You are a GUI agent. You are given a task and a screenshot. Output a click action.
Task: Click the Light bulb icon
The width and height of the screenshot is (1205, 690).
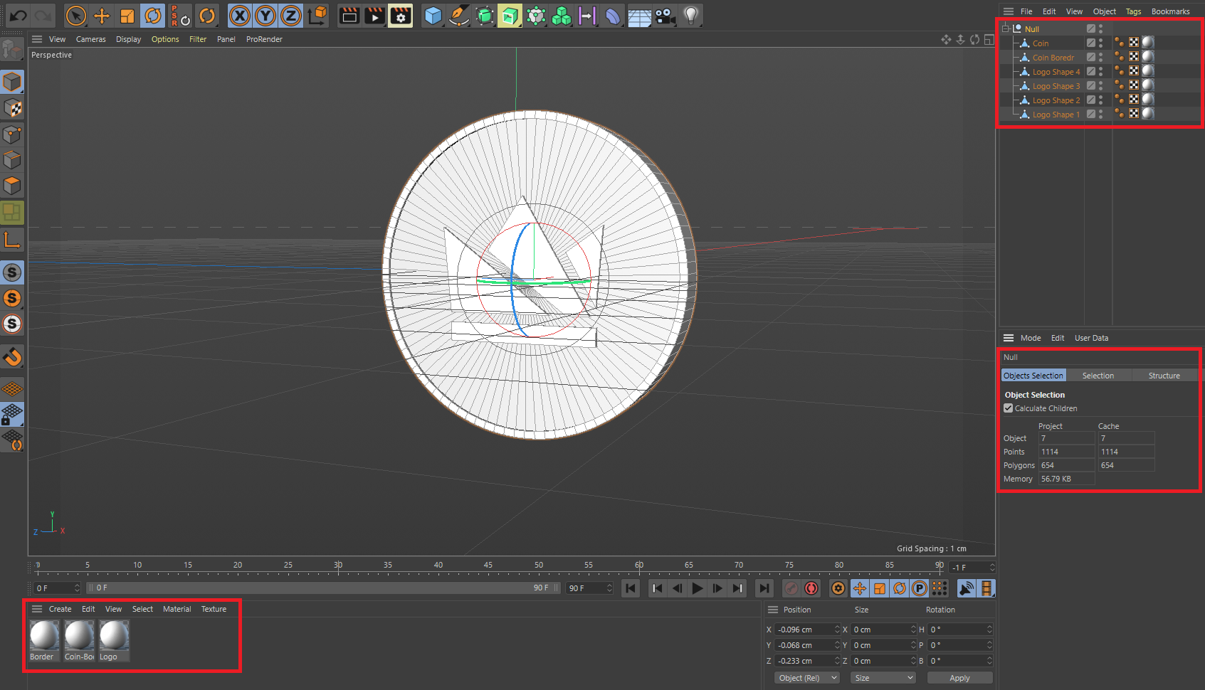pos(690,16)
